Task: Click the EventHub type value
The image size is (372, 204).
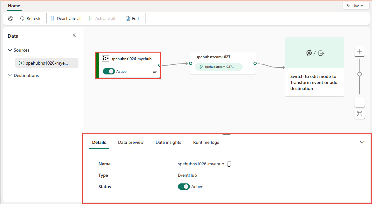Action: [187, 175]
